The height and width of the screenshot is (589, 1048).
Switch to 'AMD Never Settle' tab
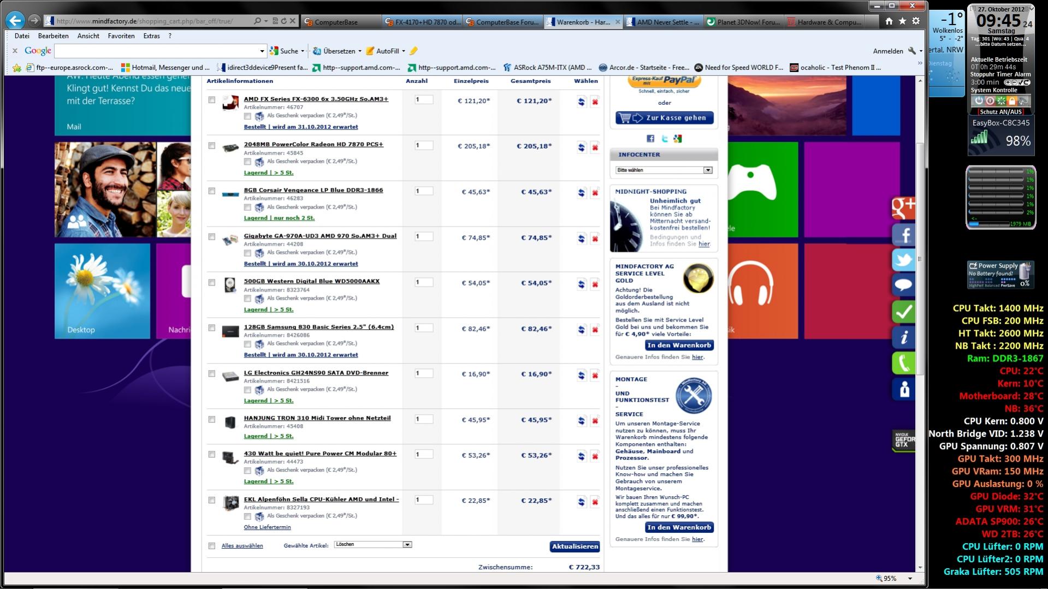[x=662, y=22]
